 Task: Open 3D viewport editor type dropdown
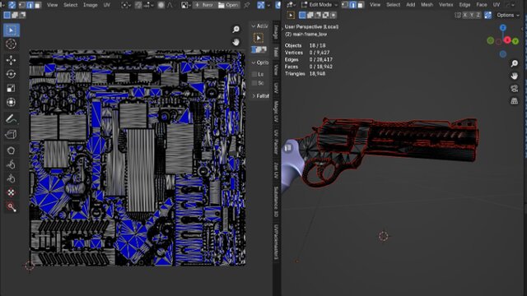point(291,5)
